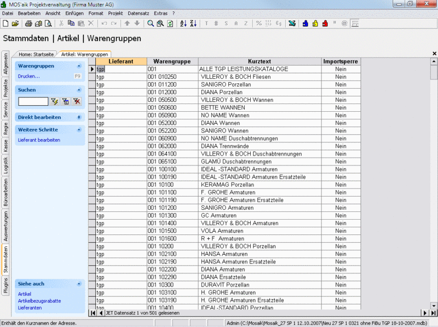Expand the Direkt bearbeiten panel
The width and height of the screenshot is (438, 327).
point(79,117)
